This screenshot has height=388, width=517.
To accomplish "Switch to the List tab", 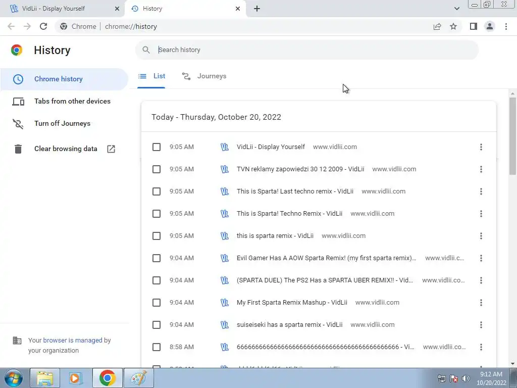I will 151,76.
